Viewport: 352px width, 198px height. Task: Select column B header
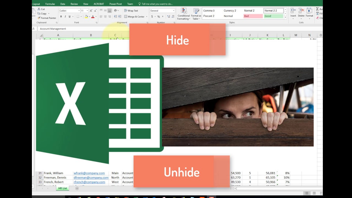(x=91, y=35)
